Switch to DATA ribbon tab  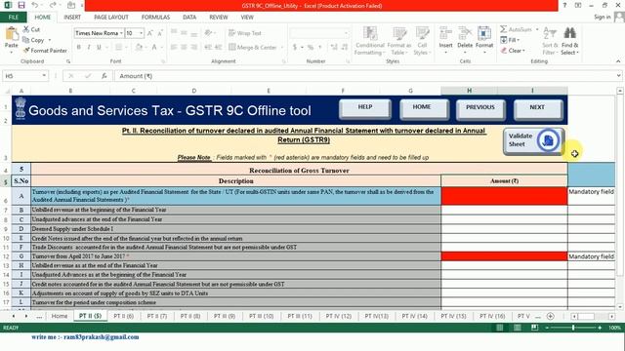tap(189, 18)
